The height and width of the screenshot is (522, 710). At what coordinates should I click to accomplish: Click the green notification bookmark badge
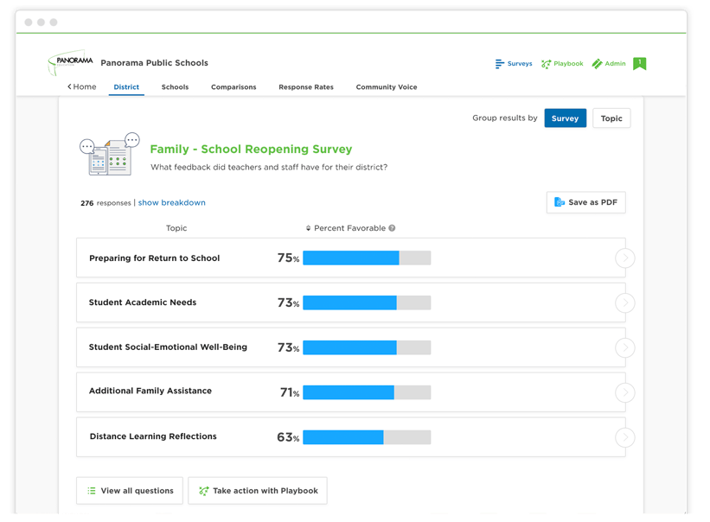pos(639,63)
